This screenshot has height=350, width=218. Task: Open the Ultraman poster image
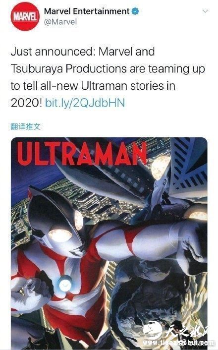pos(109,243)
